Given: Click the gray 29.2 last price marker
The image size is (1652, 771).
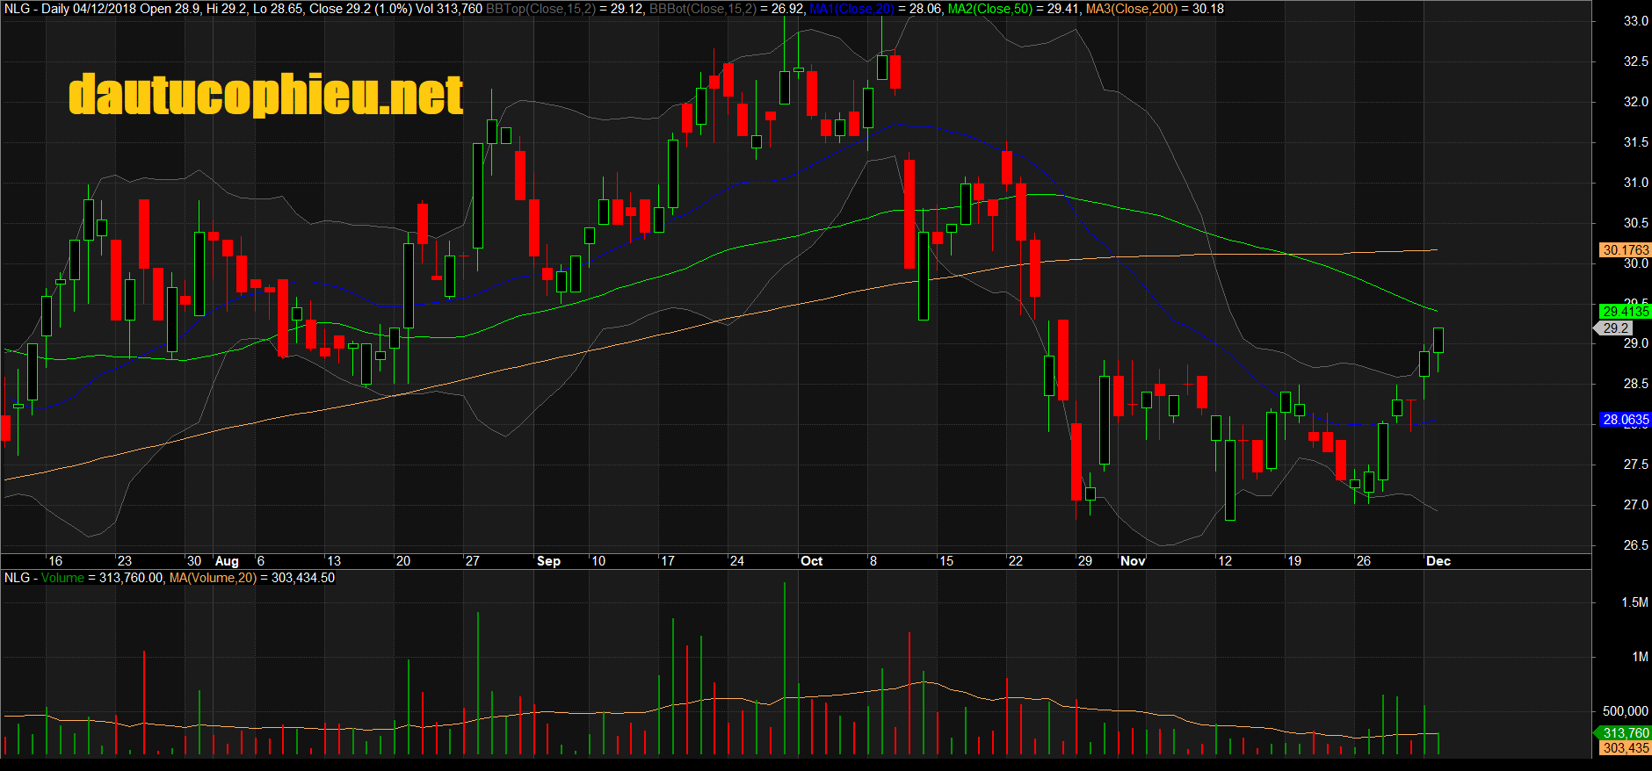Looking at the screenshot, I should tap(1615, 328).
